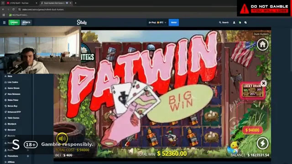Close the Lucky Draw panel
This screenshot has width=292, height=164.
coord(264,83)
